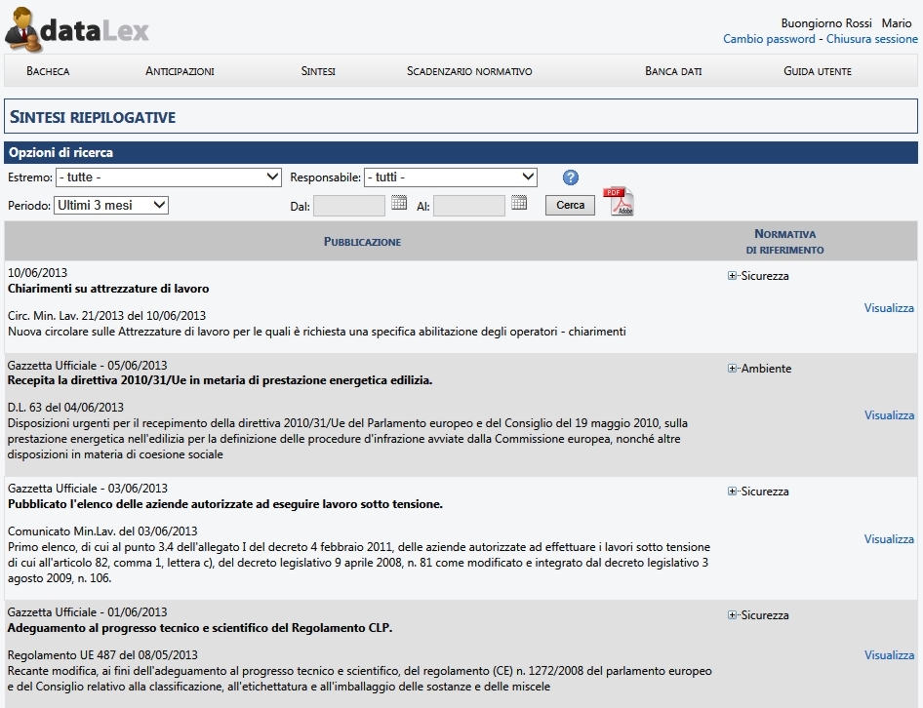The height and width of the screenshot is (708, 923).
Task: Click Gazzetta Ufficiale - 05/06/2013
Action: pos(87,365)
